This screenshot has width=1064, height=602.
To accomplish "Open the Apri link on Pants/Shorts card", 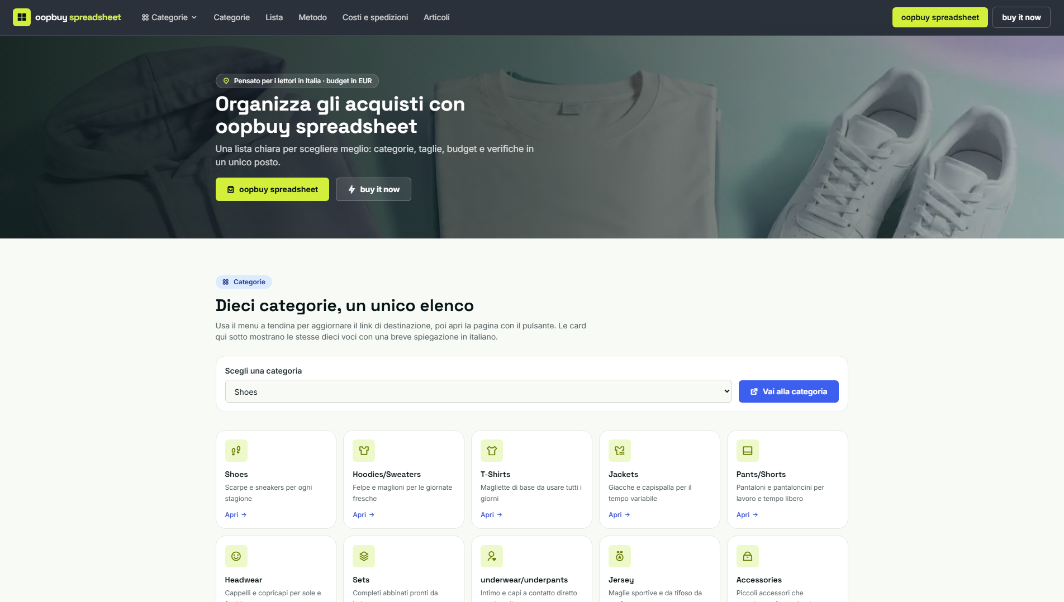I will 748,515.
